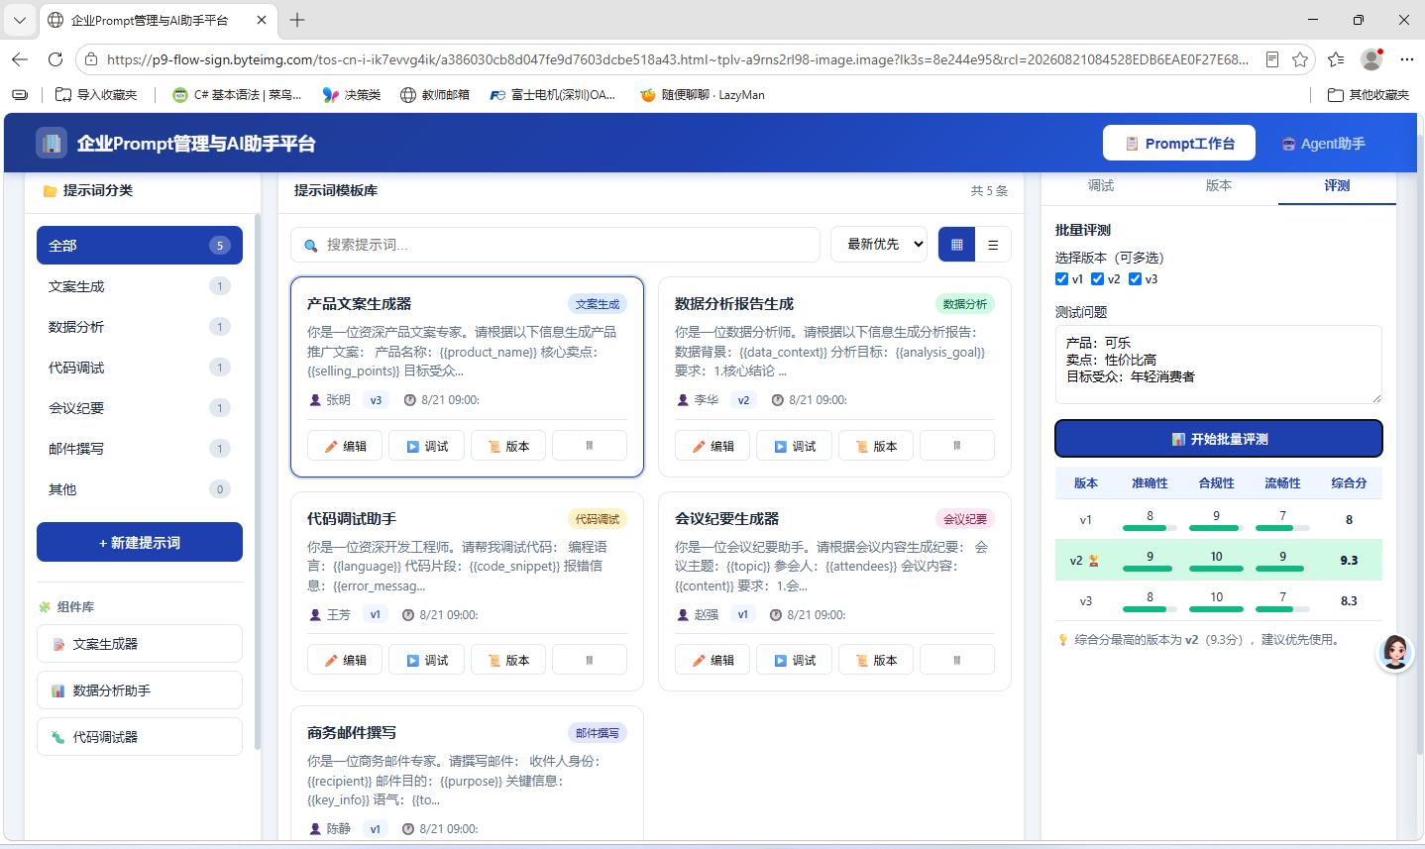Select 数据分析 category in sidebar
The width and height of the screenshot is (1425, 849).
click(140, 327)
